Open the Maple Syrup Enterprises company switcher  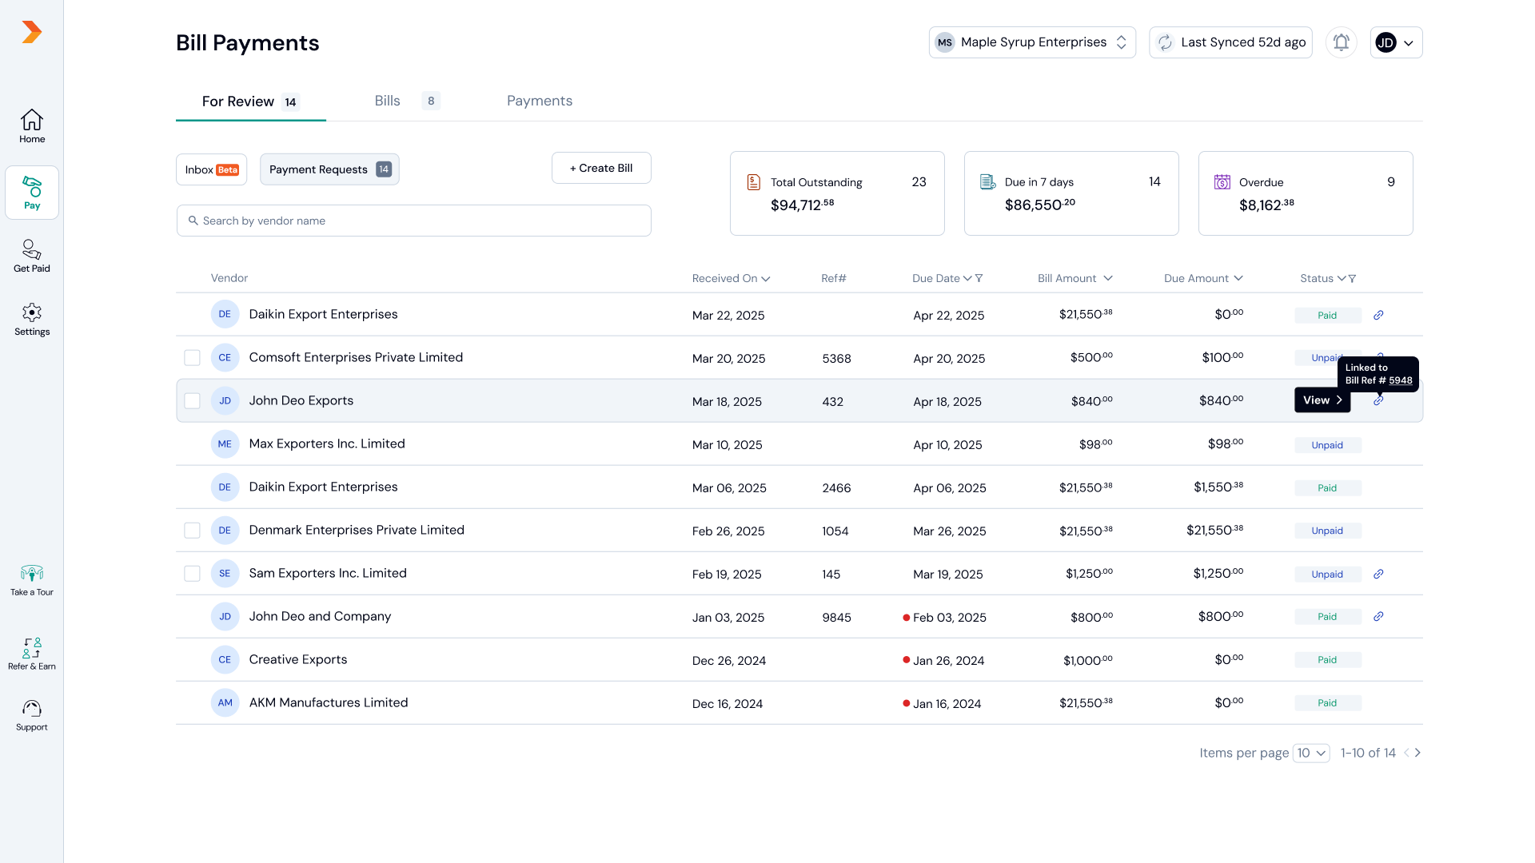[x=1032, y=42]
